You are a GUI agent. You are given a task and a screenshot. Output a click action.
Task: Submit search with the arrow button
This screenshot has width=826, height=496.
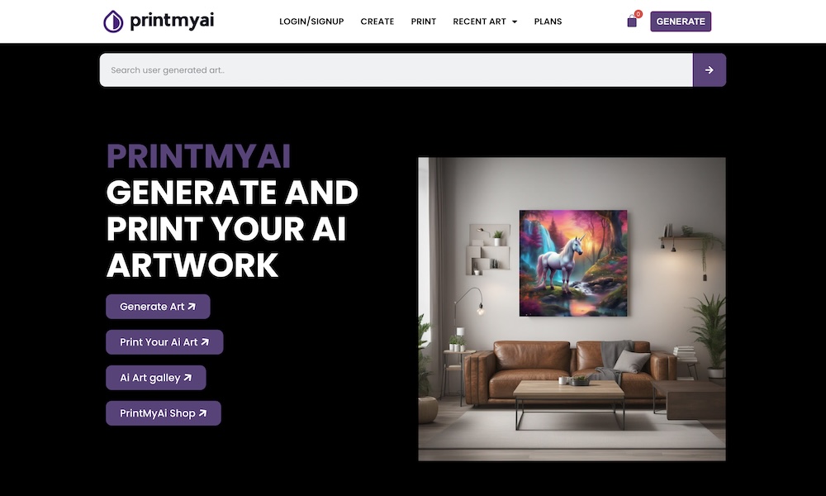point(709,70)
